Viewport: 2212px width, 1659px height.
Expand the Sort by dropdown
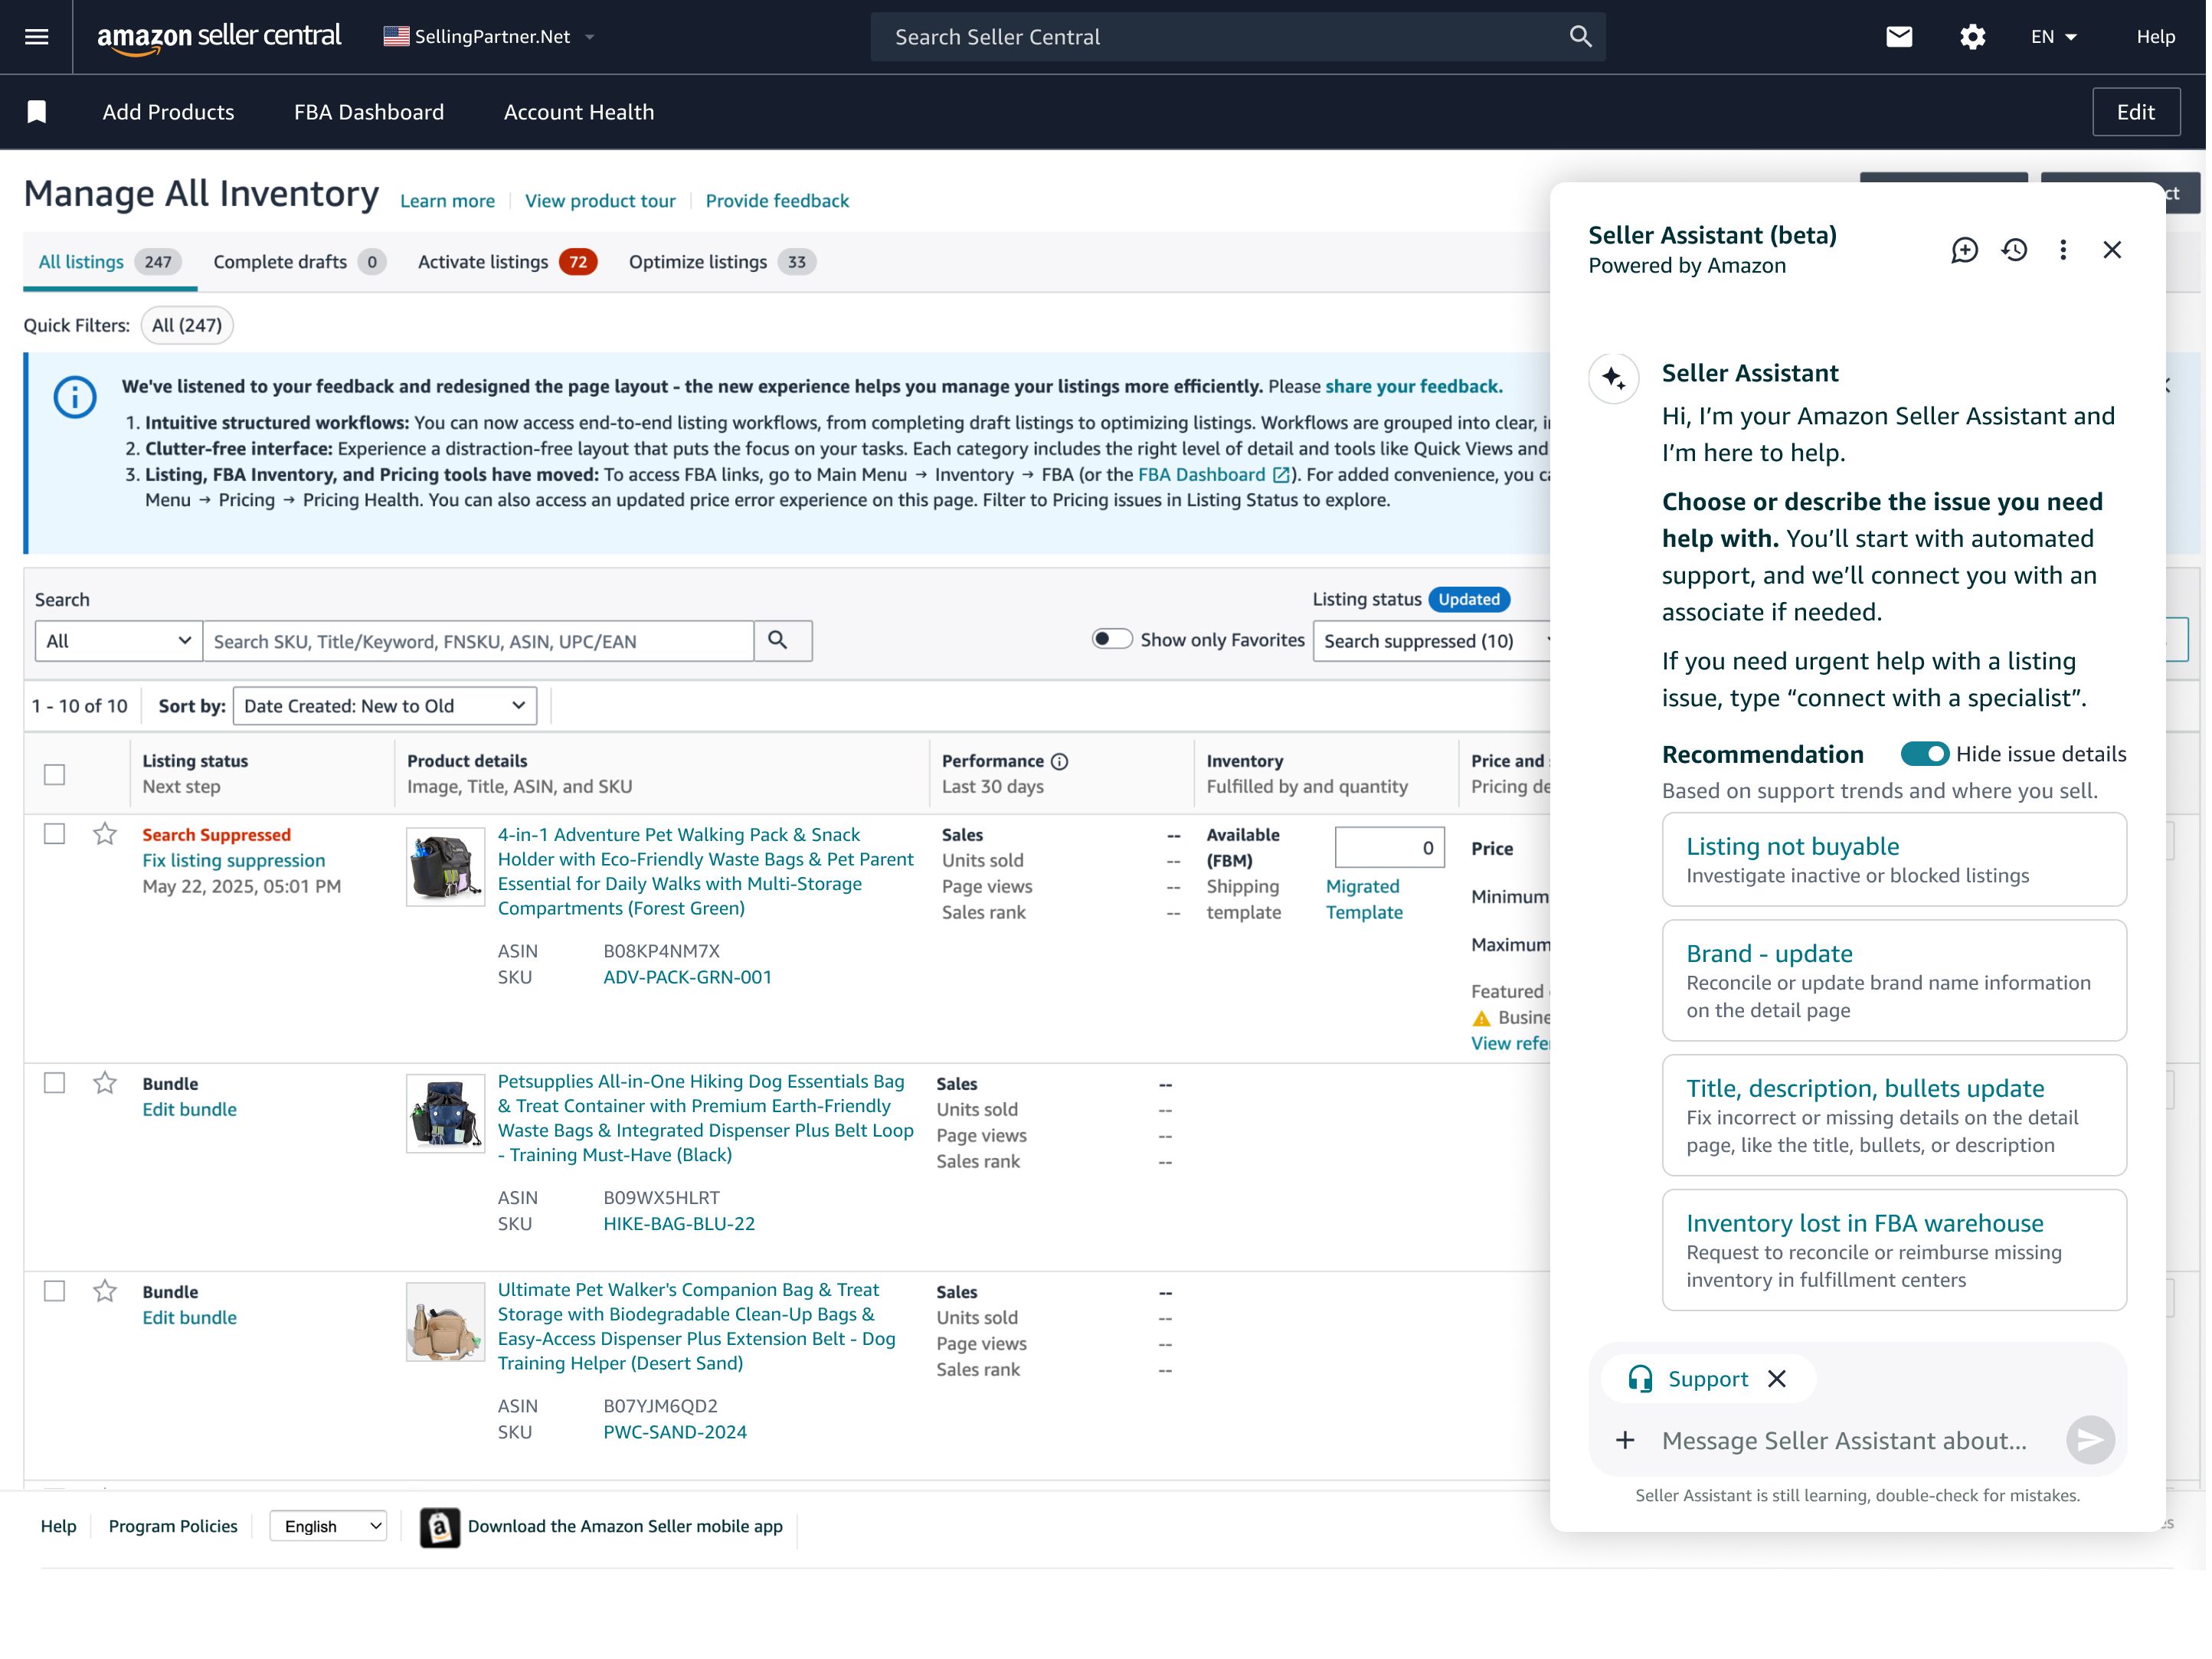(x=384, y=707)
